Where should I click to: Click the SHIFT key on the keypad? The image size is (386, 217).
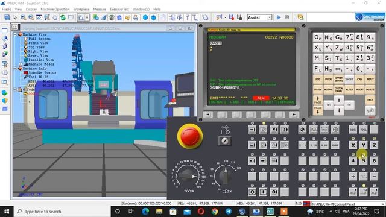point(349,80)
